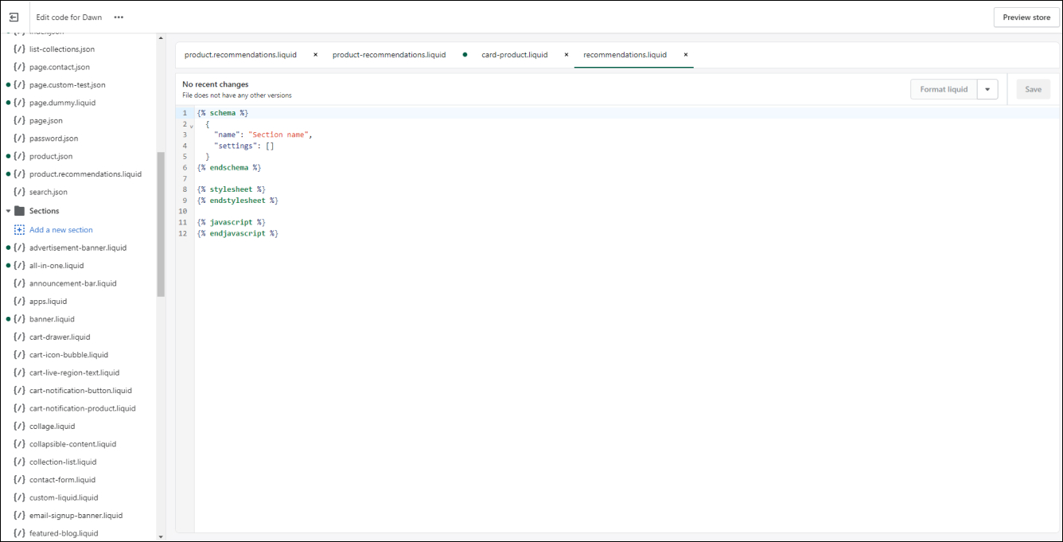Open the Format liquid dropdown arrow
Viewport: 1063px width, 542px height.
[987, 89]
